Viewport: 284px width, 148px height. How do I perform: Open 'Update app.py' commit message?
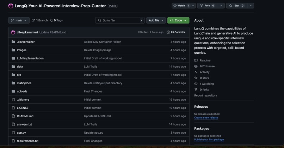[93, 133]
